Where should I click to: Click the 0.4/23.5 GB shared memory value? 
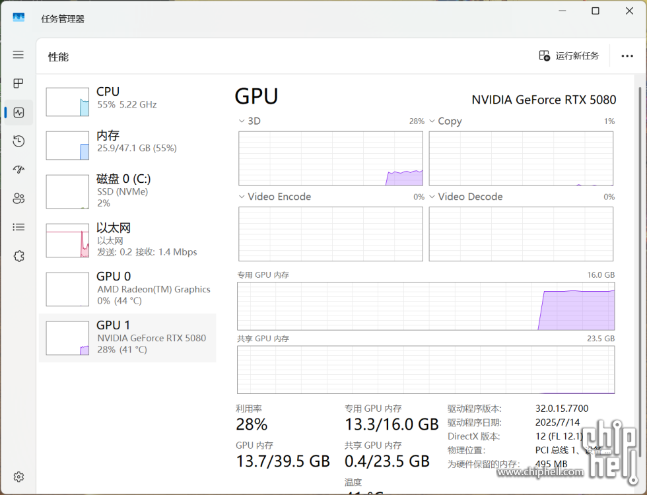click(387, 461)
